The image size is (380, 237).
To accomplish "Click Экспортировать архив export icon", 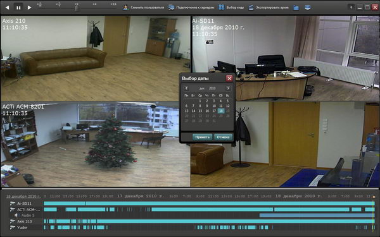I will (x=251, y=8).
